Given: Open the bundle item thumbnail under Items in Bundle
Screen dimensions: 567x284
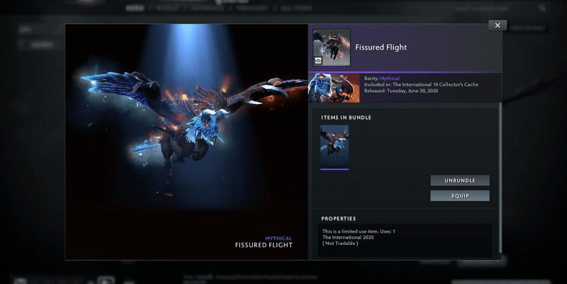Looking at the screenshot, I should tap(334, 147).
